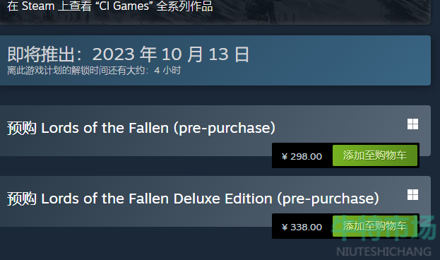Select the Lords of the Fallen pre-purchase title
The width and height of the screenshot is (440, 260).
[141, 128]
